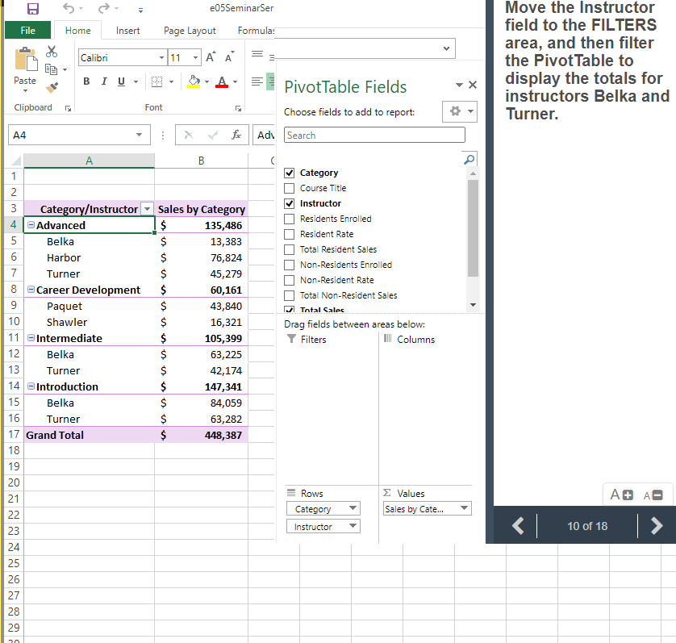Switch to the Insert tab
Viewport: 676px width, 643px height.
point(127,30)
